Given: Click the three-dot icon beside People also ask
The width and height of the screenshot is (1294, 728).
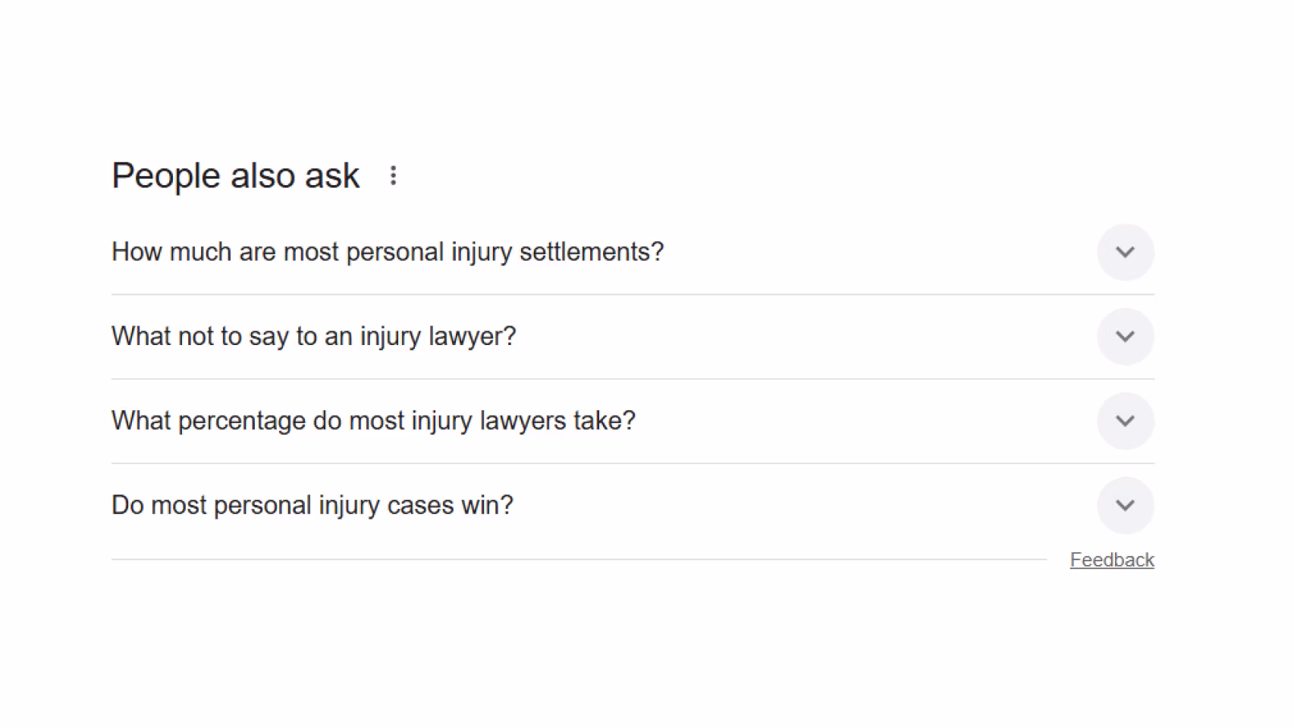Looking at the screenshot, I should pos(394,176).
